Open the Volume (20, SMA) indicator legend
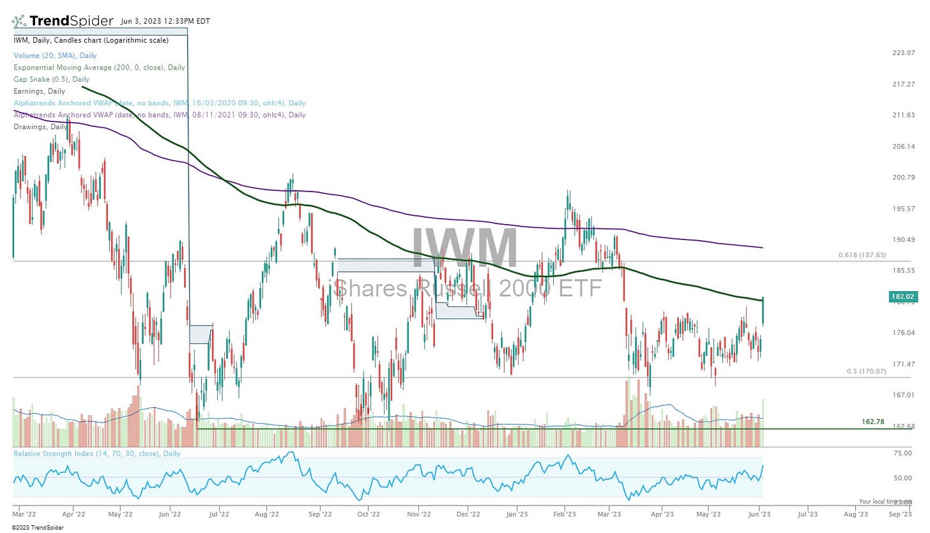930x533 pixels. pos(55,56)
